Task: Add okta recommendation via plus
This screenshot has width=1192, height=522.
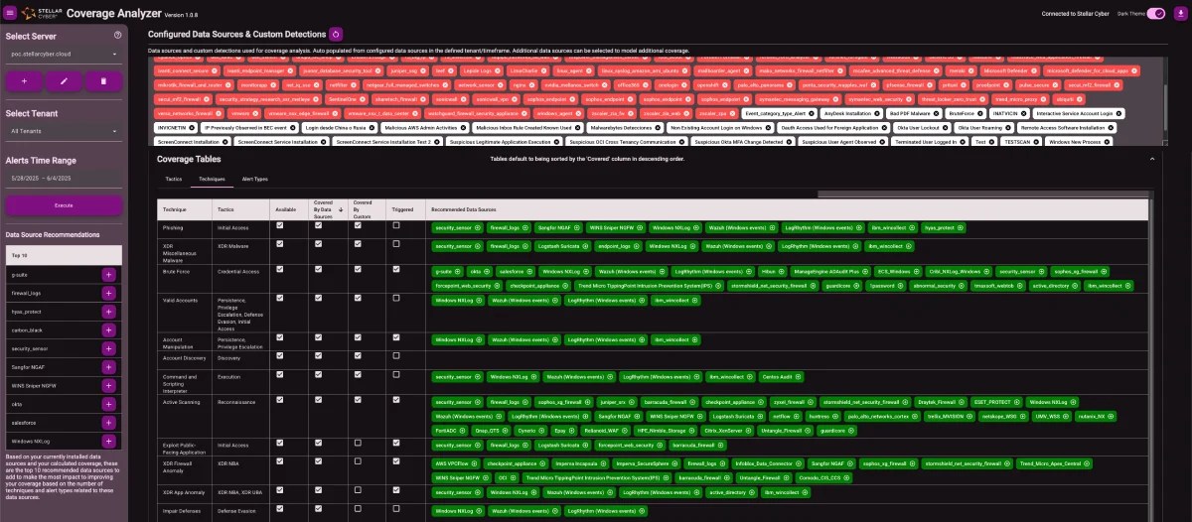Action: [108, 404]
